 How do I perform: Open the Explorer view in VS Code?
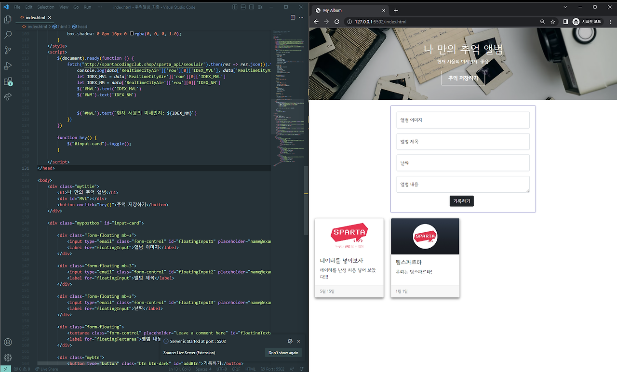[8, 19]
